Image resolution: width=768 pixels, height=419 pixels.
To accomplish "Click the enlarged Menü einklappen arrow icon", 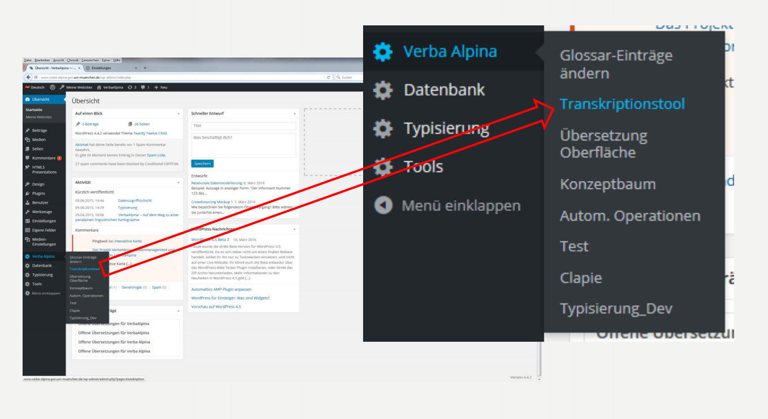I will 383,205.
